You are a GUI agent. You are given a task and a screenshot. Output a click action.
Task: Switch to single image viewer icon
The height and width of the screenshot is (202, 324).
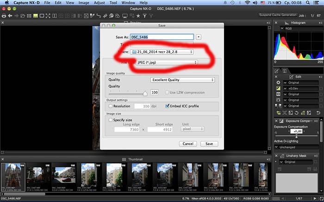pos(42,16)
